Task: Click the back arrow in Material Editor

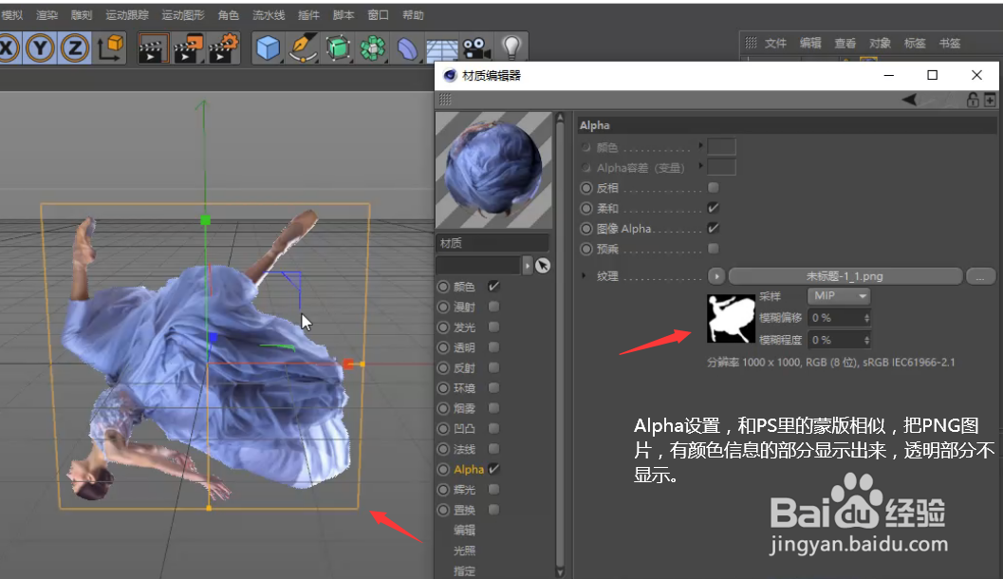Action: point(909,100)
